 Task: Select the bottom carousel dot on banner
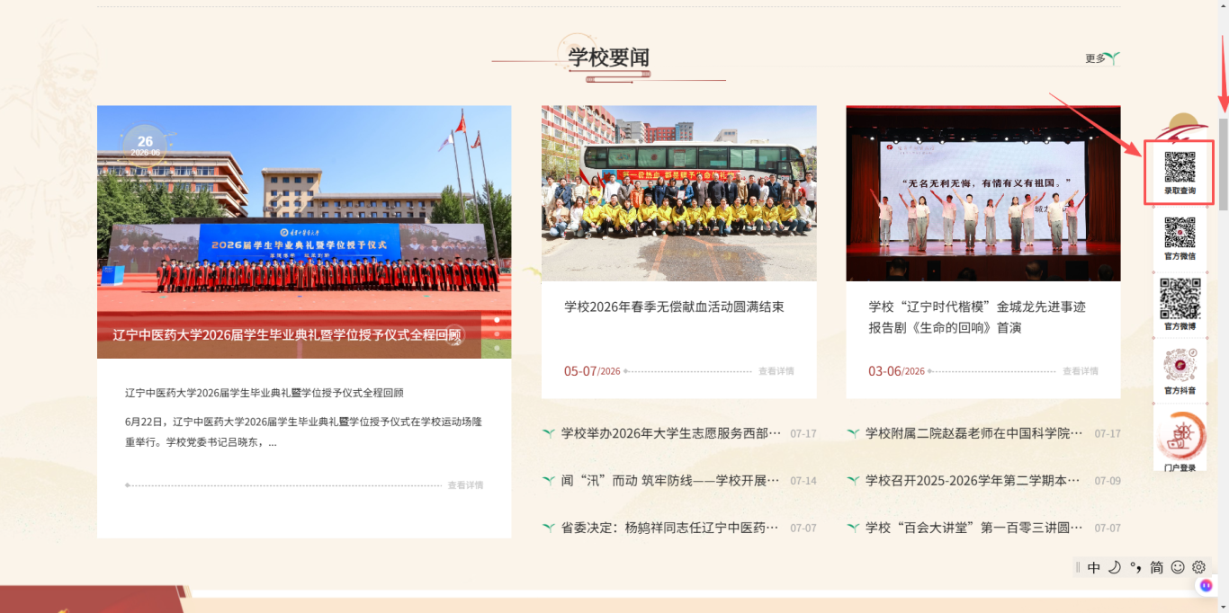click(x=497, y=348)
